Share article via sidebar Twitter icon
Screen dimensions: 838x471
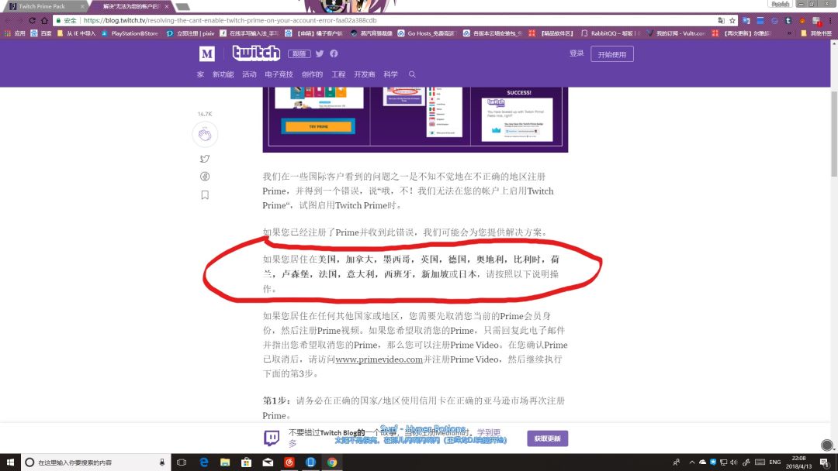[205, 159]
